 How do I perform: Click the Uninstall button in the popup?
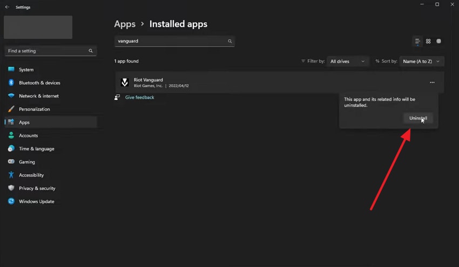pos(418,118)
